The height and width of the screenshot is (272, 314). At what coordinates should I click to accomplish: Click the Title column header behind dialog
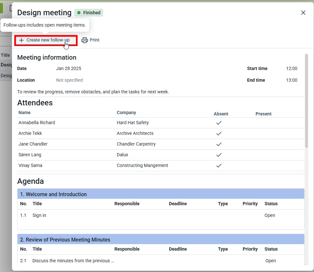pyautogui.click(x=5, y=55)
